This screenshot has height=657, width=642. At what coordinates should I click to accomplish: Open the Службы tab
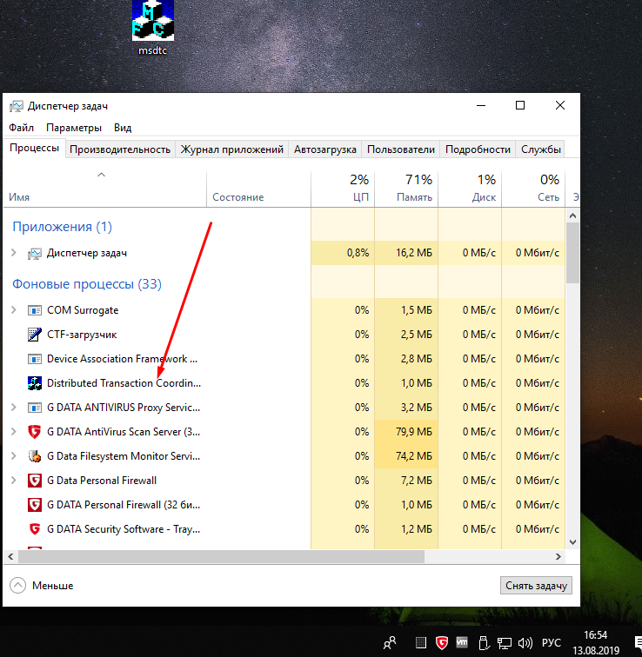541,149
